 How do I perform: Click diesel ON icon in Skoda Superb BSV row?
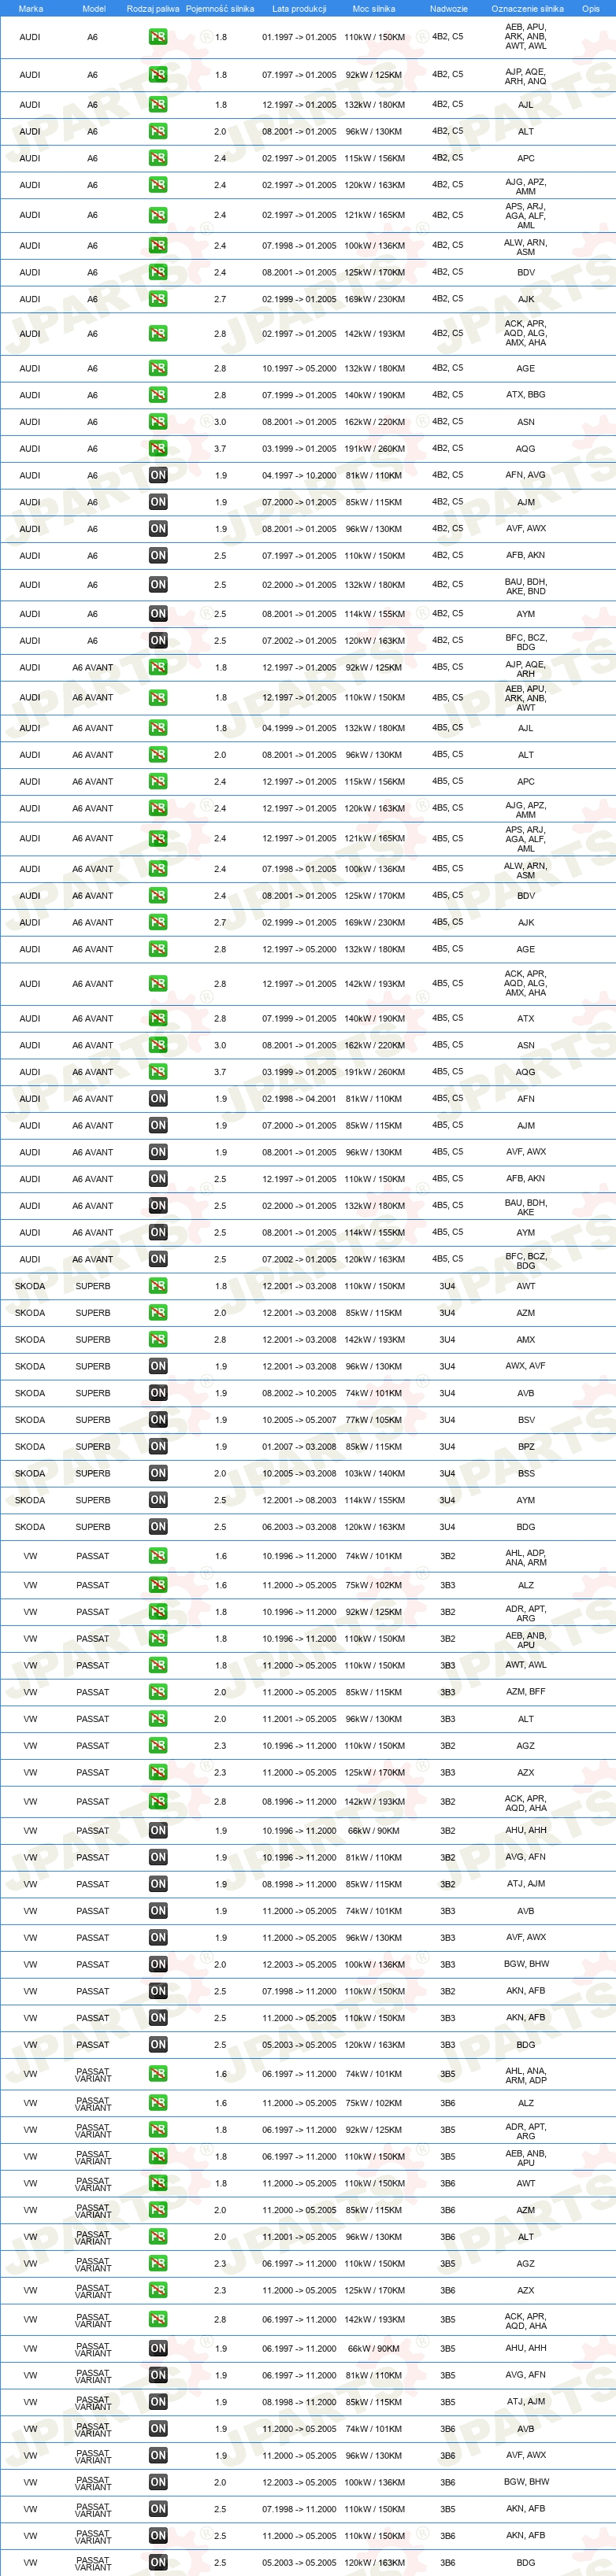[x=158, y=1420]
